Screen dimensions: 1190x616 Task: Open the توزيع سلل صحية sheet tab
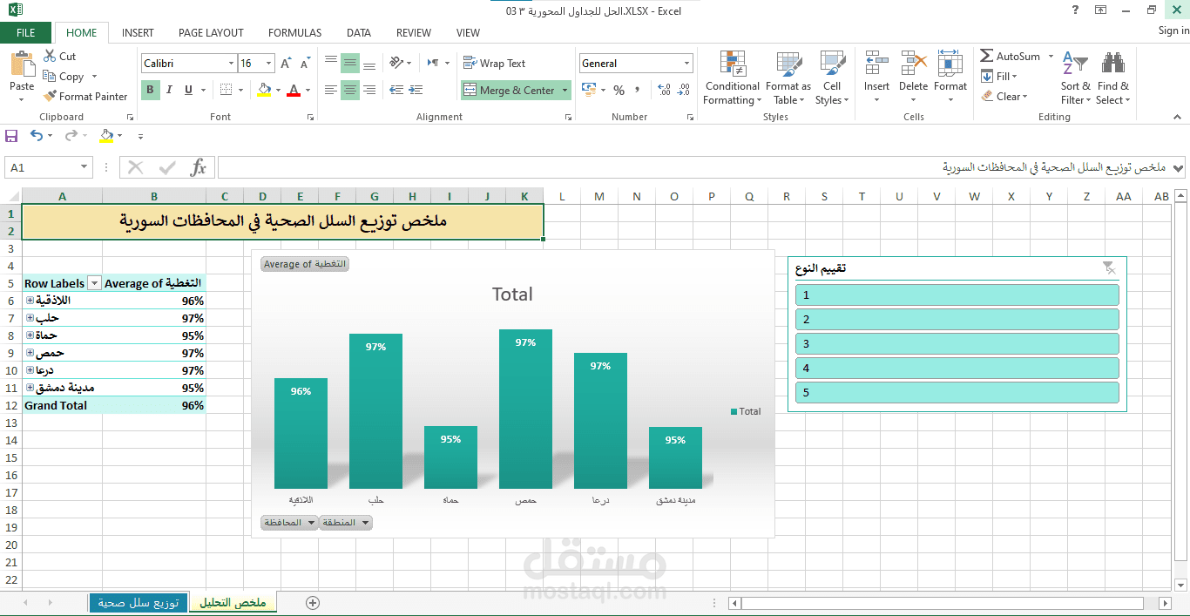coord(139,601)
